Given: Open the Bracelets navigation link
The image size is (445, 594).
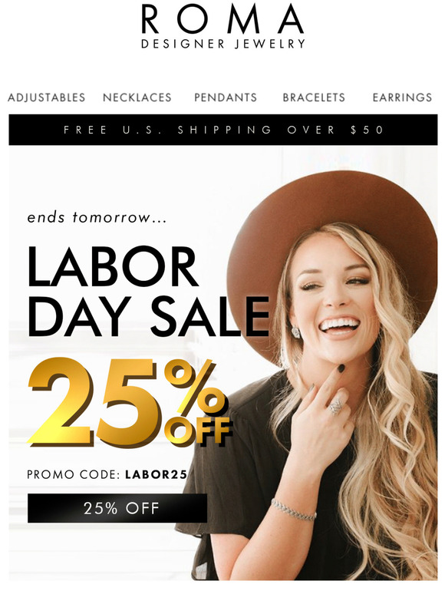Looking at the screenshot, I should 314,97.
